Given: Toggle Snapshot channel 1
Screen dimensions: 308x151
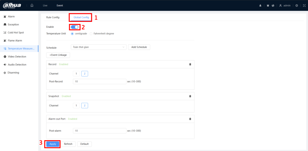Looking at the screenshot, I should coord(76,106).
